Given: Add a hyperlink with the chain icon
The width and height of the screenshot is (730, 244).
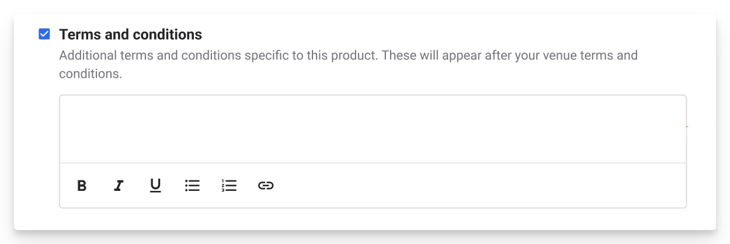Looking at the screenshot, I should point(266,186).
